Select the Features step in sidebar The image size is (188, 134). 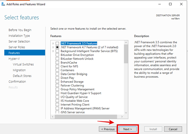tap(25, 53)
